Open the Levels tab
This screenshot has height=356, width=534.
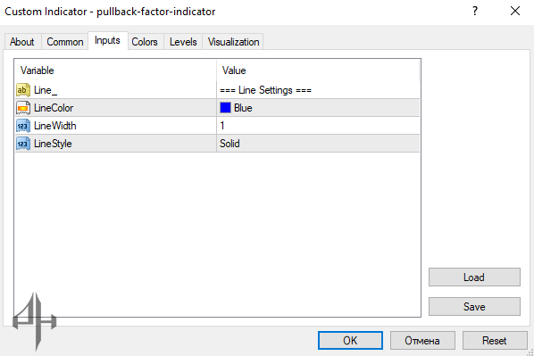click(x=183, y=42)
